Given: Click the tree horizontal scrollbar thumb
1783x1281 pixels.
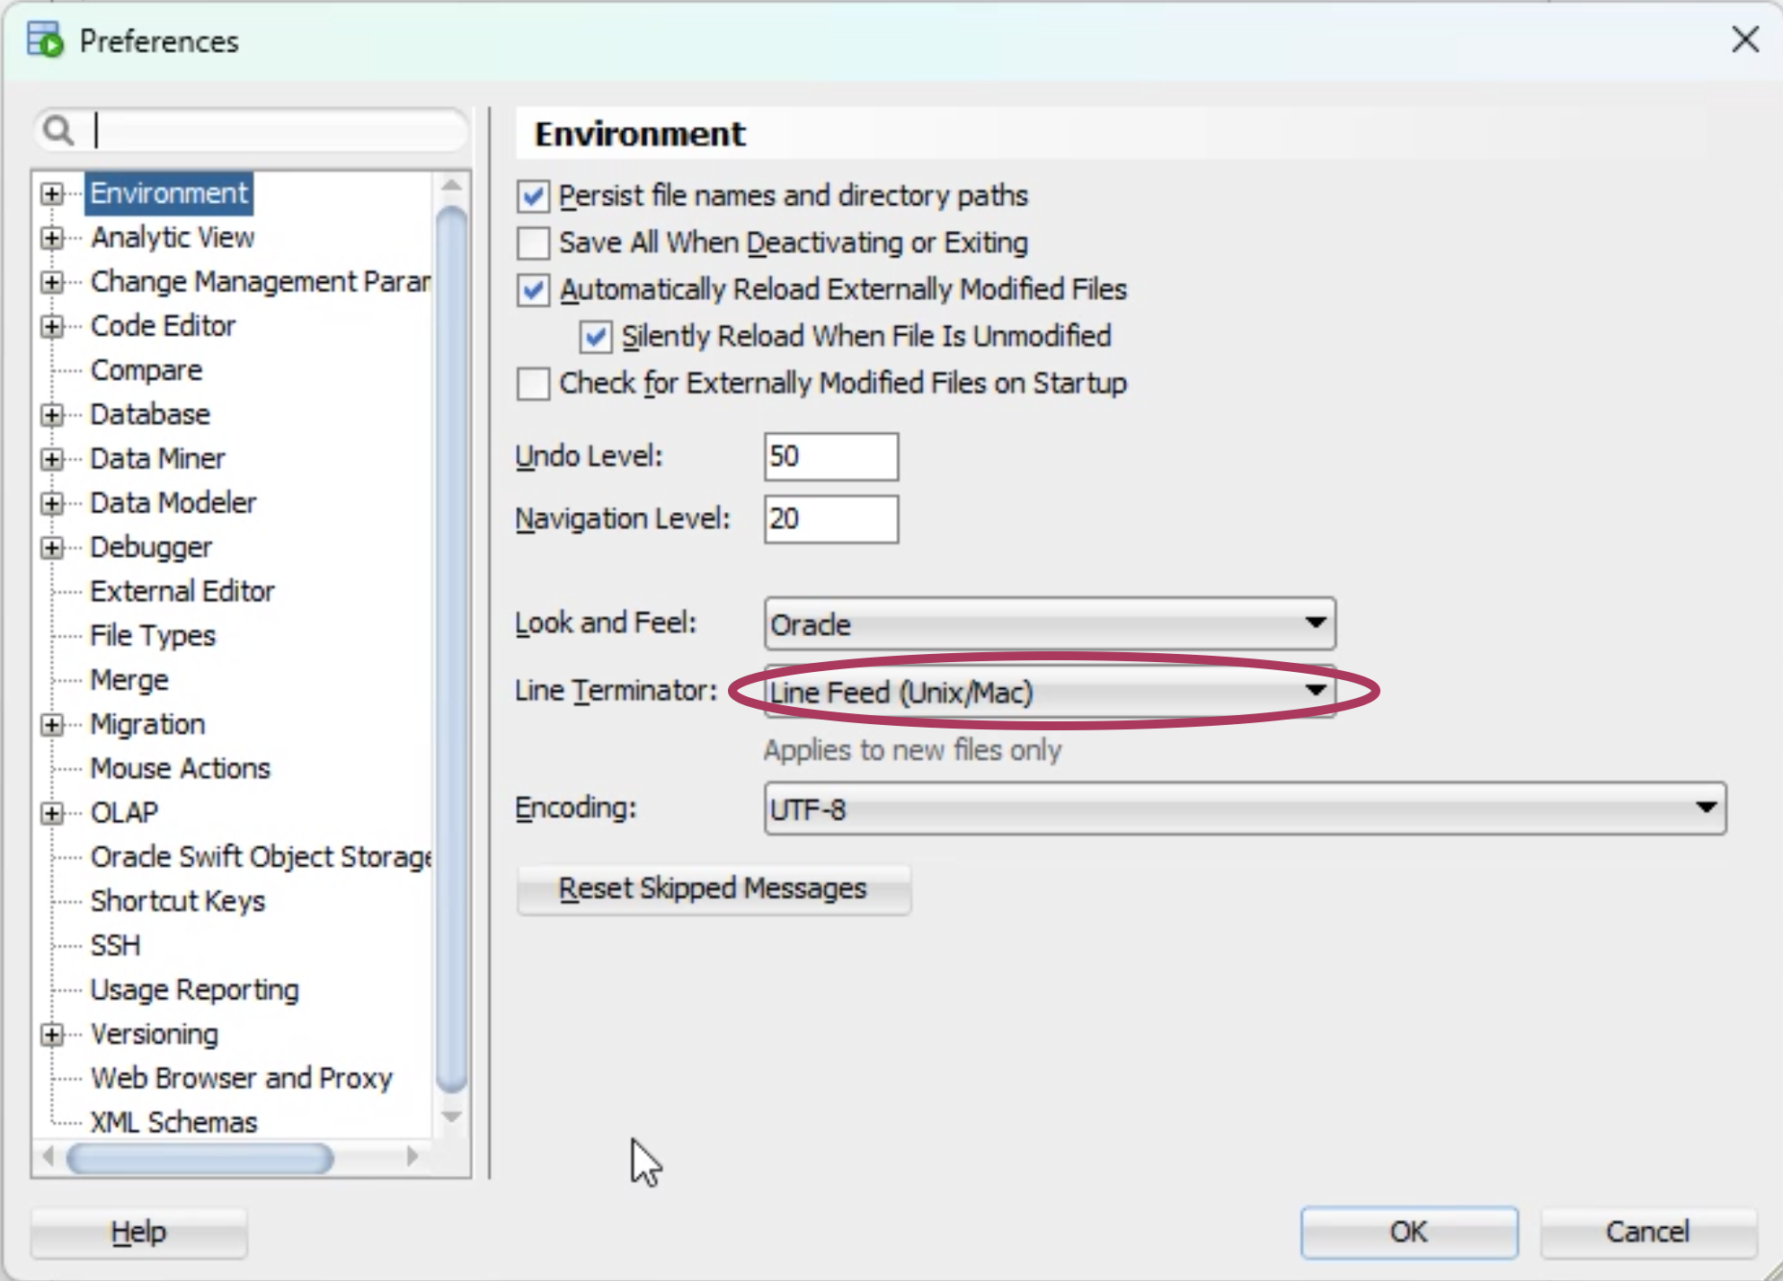Looking at the screenshot, I should [200, 1158].
